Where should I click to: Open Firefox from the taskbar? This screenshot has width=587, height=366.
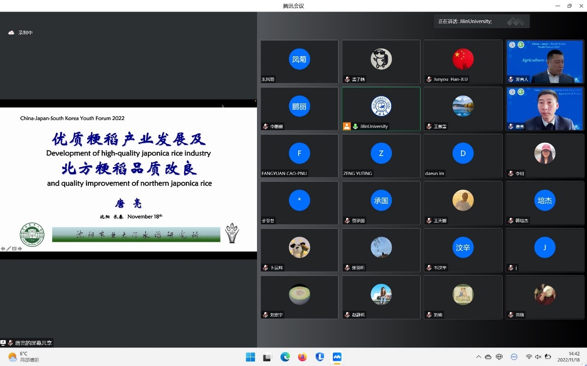(302, 357)
